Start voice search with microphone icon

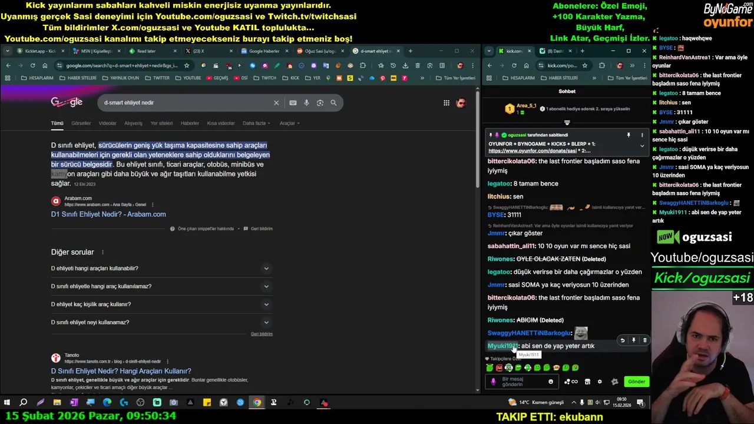pyautogui.click(x=306, y=102)
